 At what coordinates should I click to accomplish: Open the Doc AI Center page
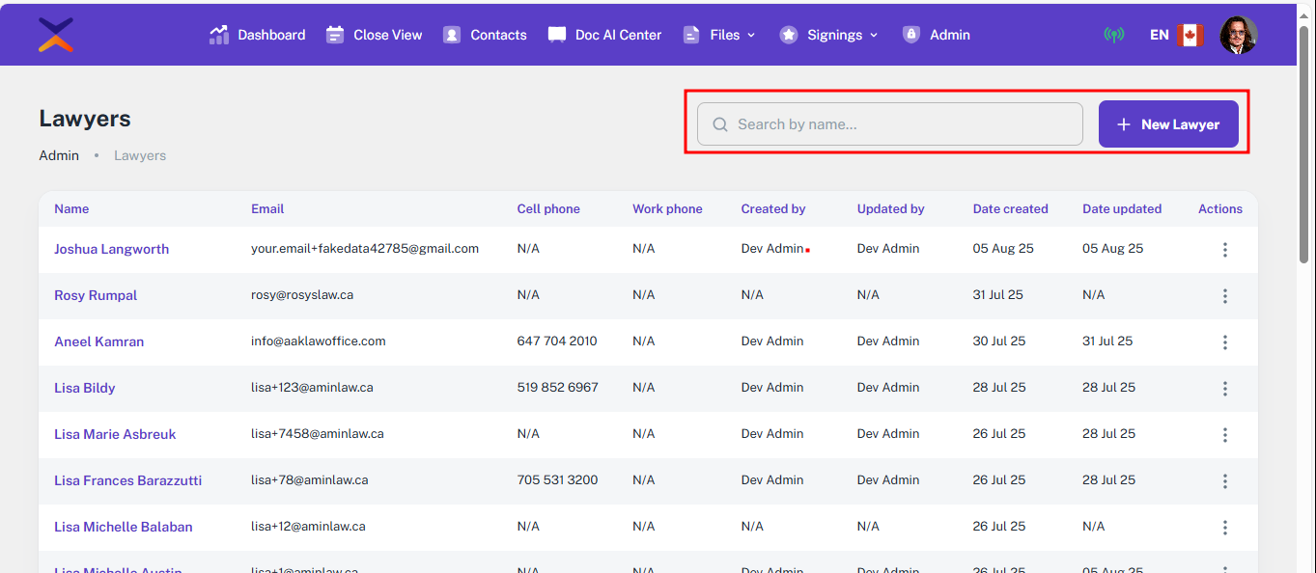[605, 35]
